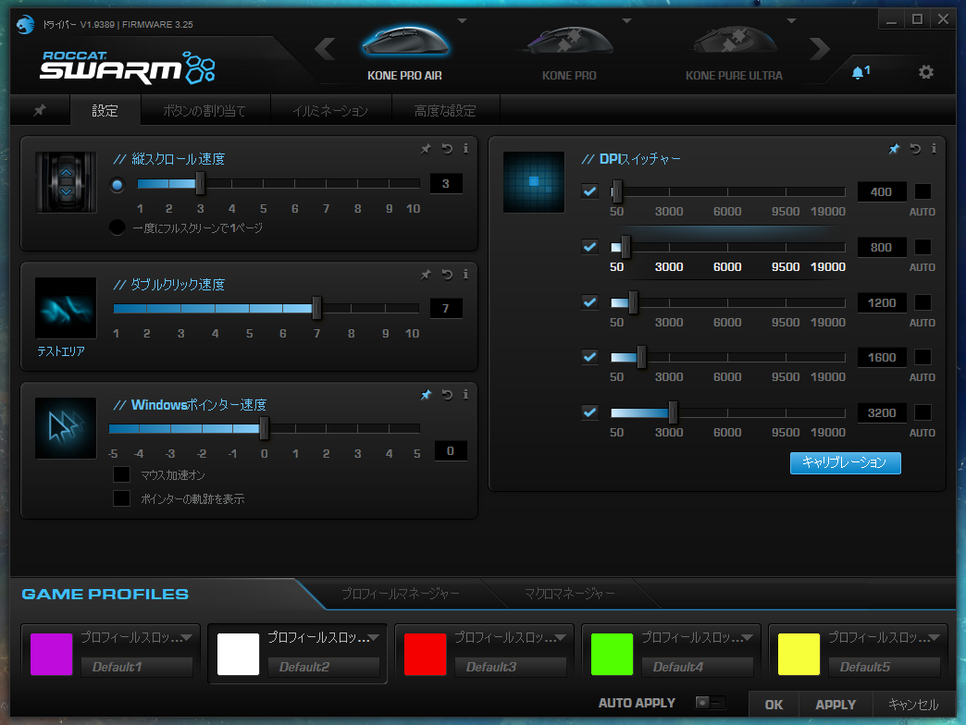Expand the KONE PURE ULTRA device dropdown

pos(792,21)
